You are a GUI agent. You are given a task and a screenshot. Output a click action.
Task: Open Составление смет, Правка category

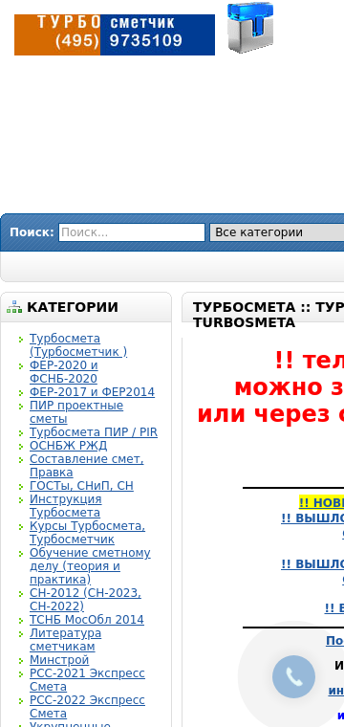[x=87, y=466]
